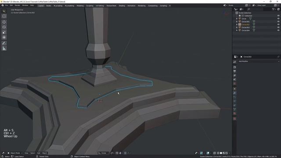Toggle visibility of Circle.002

coord(278,25)
